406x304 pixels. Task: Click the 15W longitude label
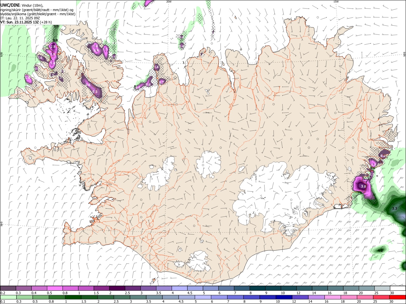pos(336,2)
